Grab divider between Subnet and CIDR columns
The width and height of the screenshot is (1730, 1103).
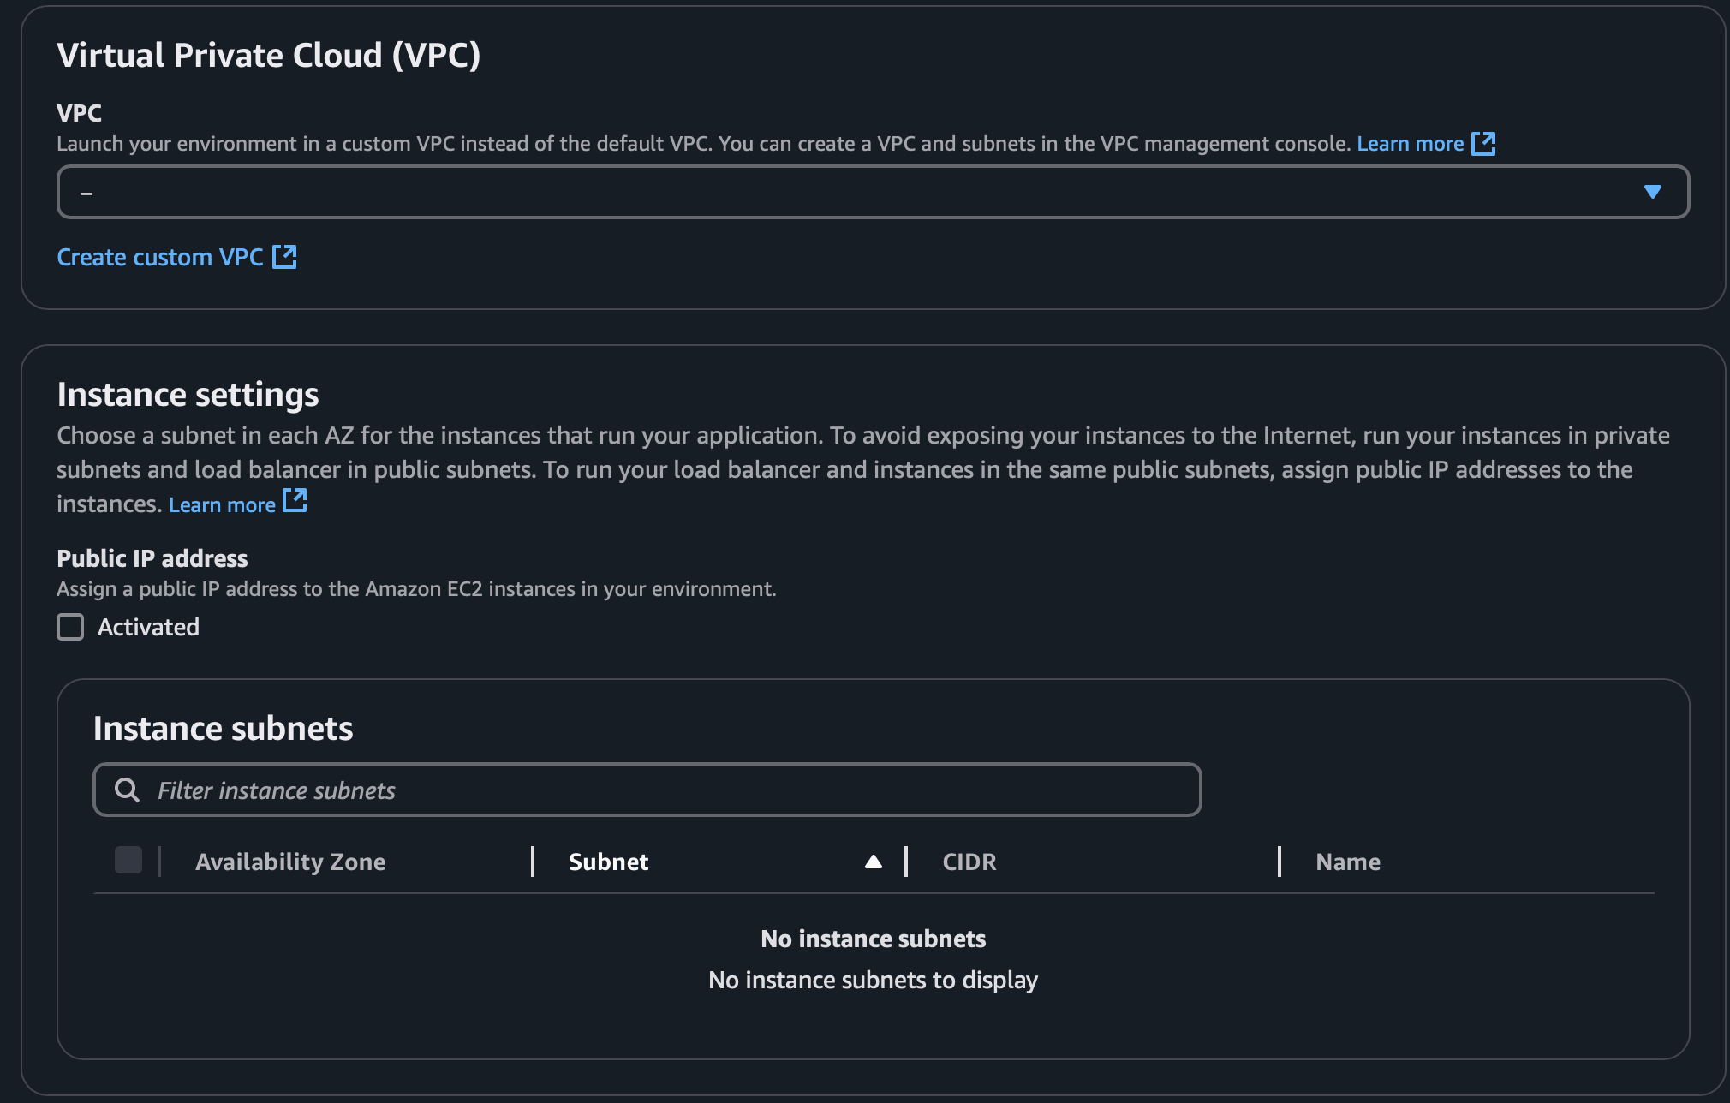(x=906, y=862)
